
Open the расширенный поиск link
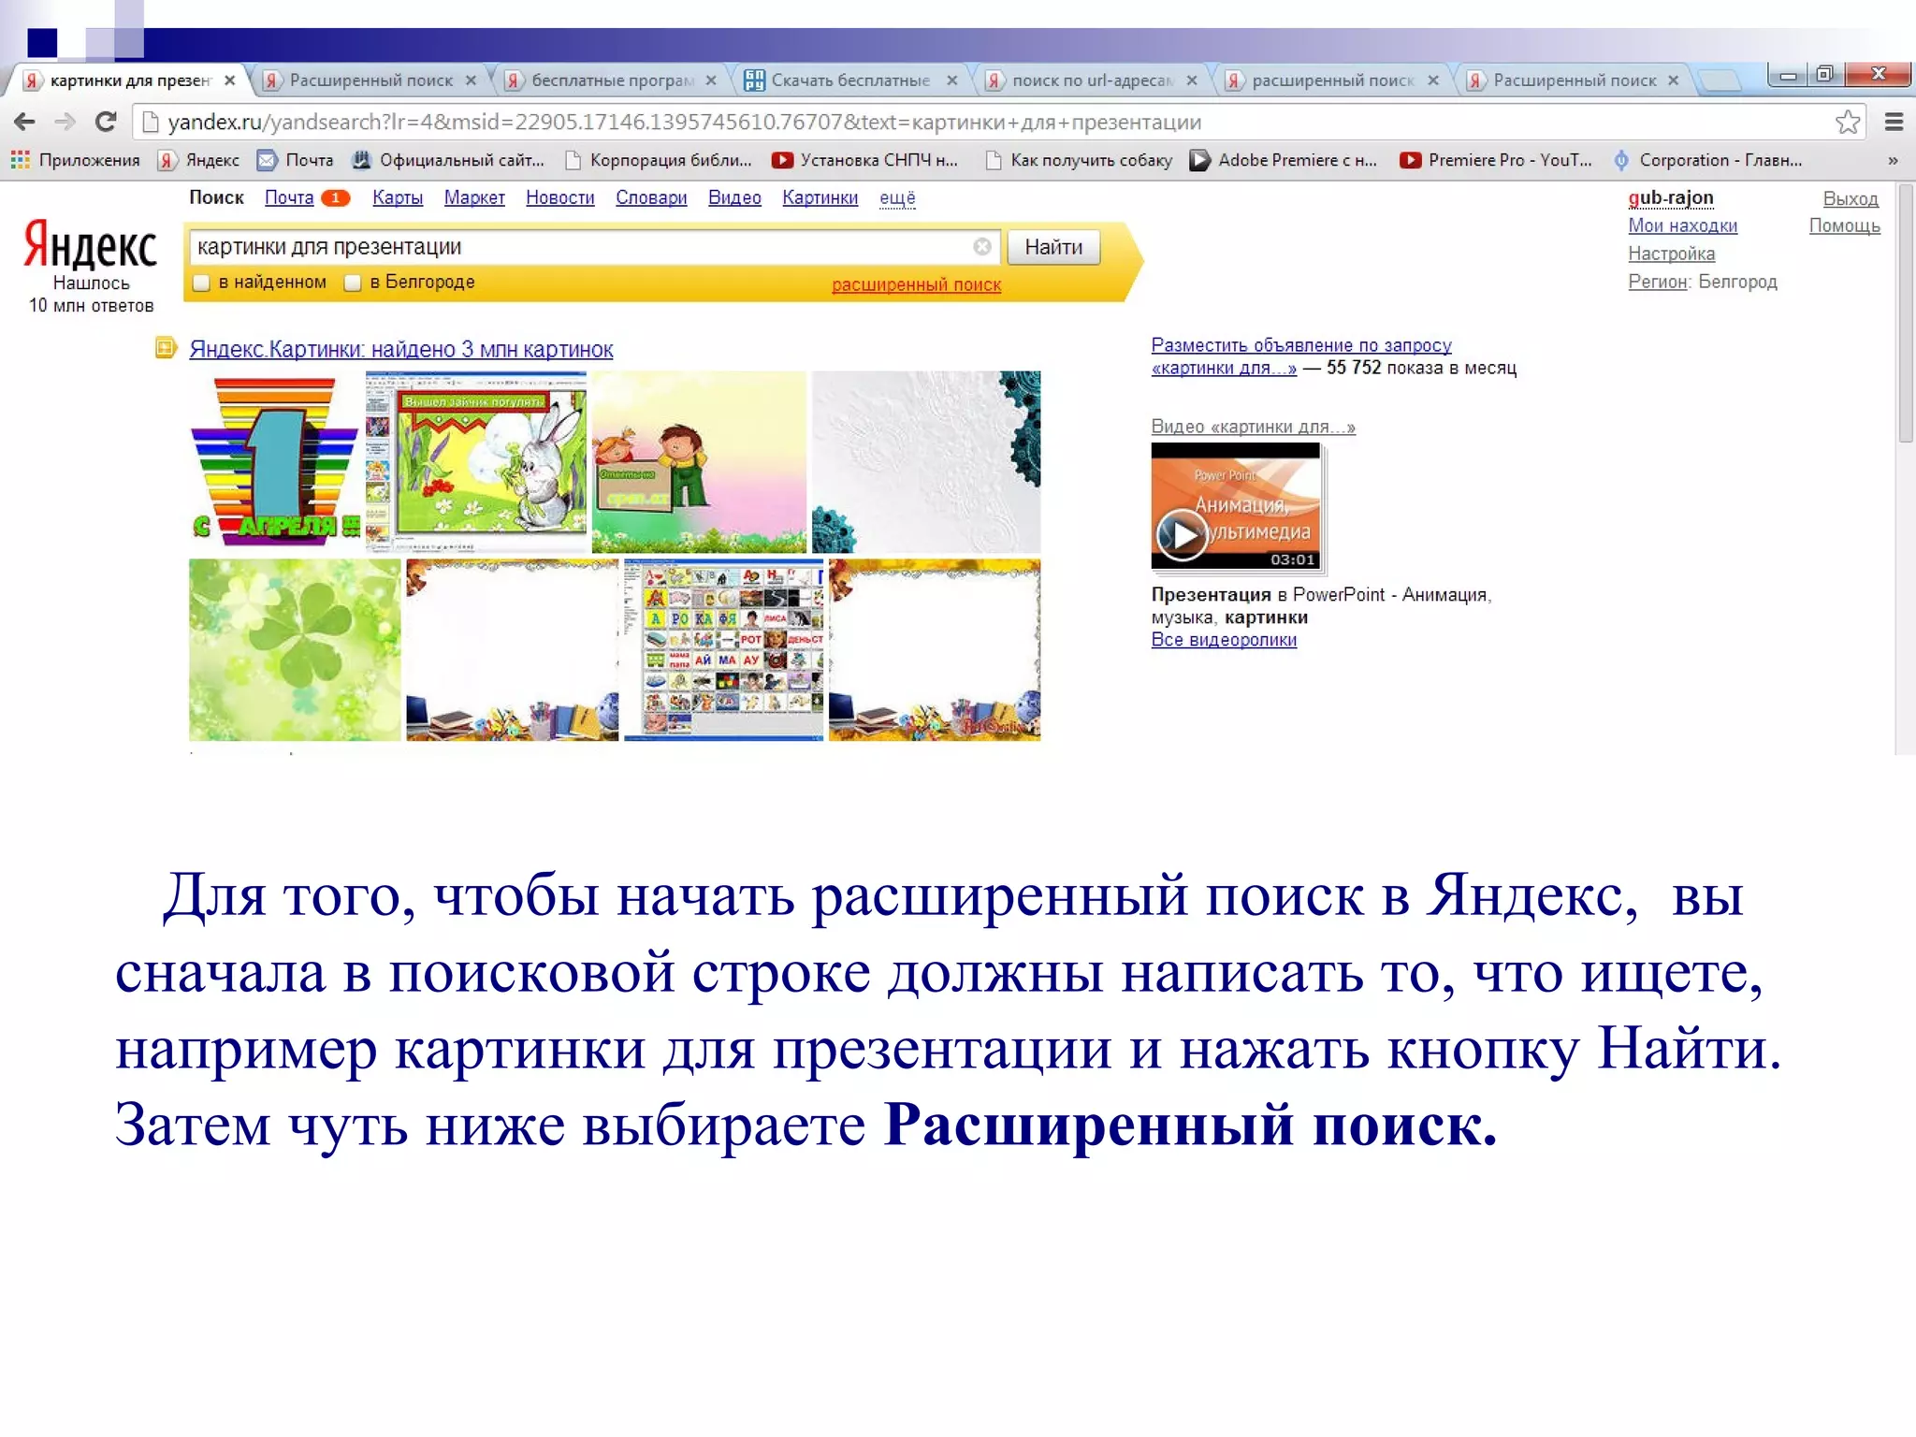pyautogui.click(x=916, y=284)
